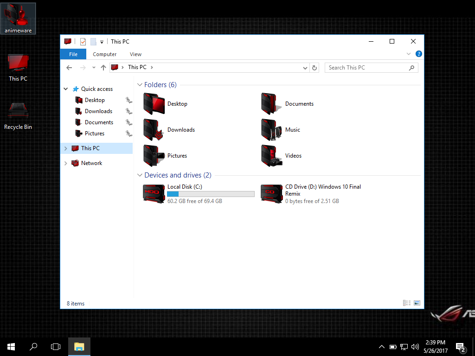Open the Computer ribbon tab
475x356 pixels.
tap(104, 54)
